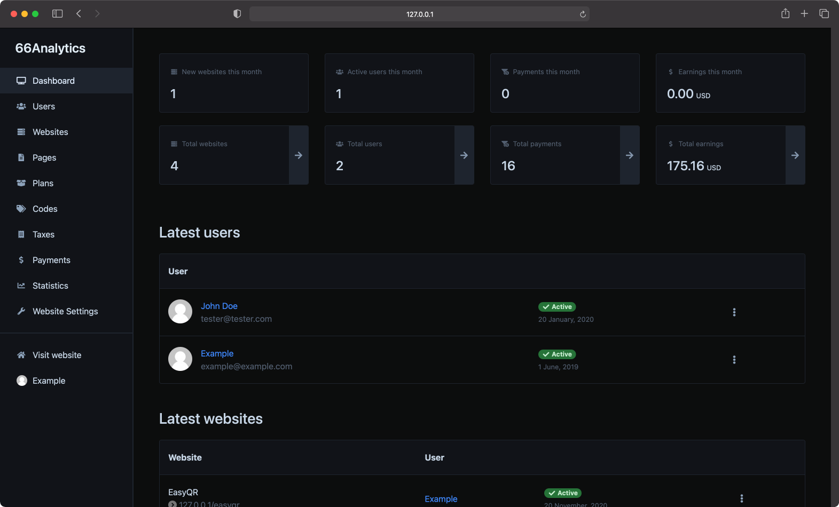This screenshot has width=839, height=507.
Task: Click the Visit website link
Action: [66, 355]
